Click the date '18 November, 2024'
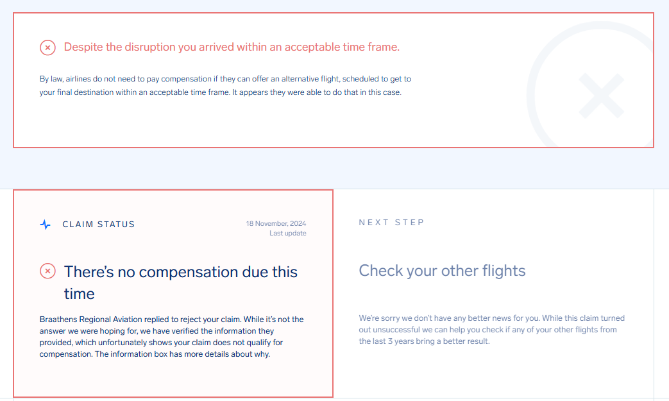 tap(276, 224)
